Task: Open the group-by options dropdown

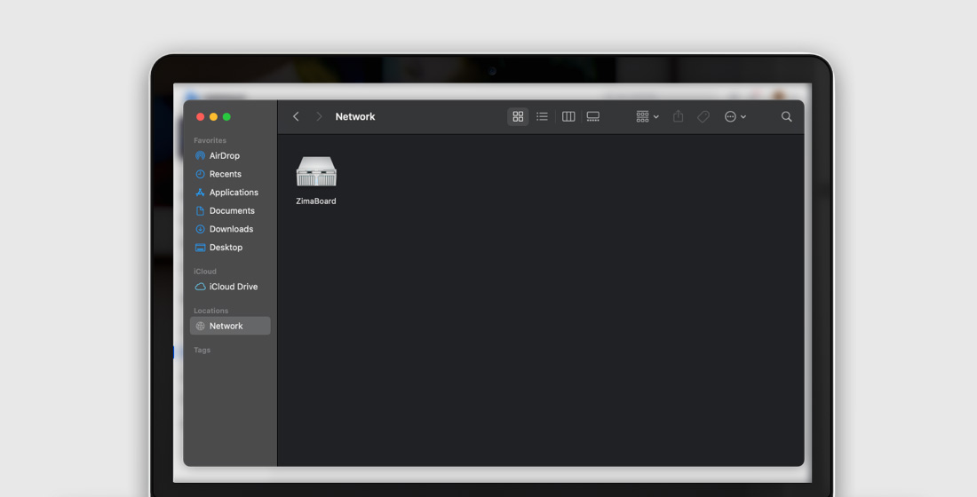Action: [647, 116]
